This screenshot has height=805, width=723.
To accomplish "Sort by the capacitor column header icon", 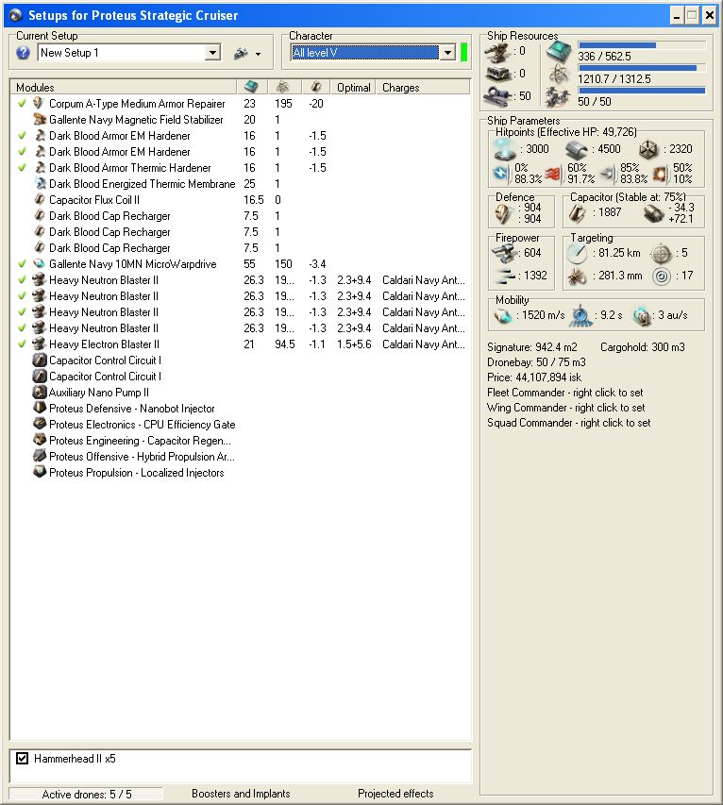I will (x=316, y=87).
